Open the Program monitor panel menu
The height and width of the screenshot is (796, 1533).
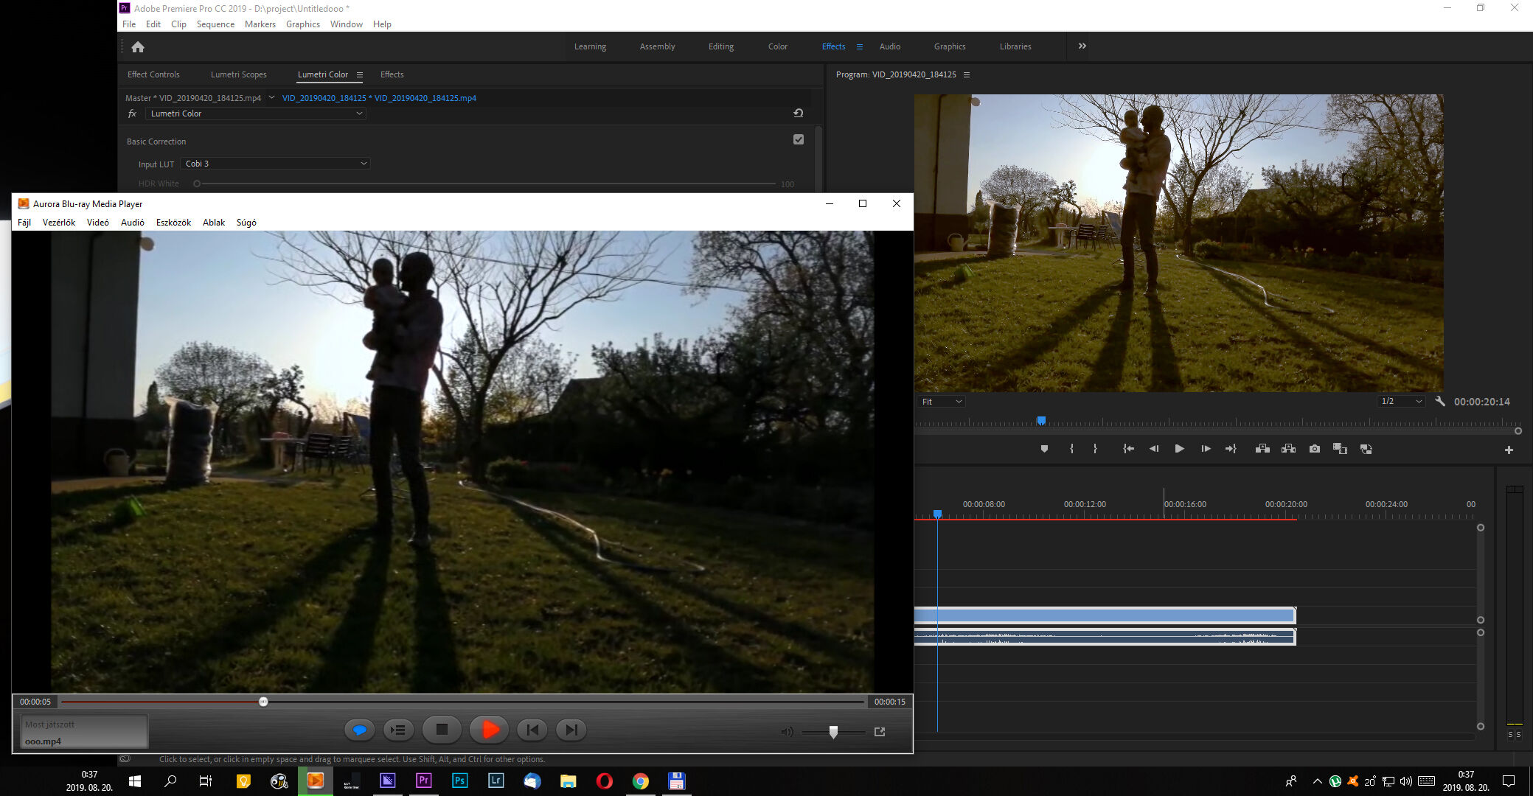(967, 74)
